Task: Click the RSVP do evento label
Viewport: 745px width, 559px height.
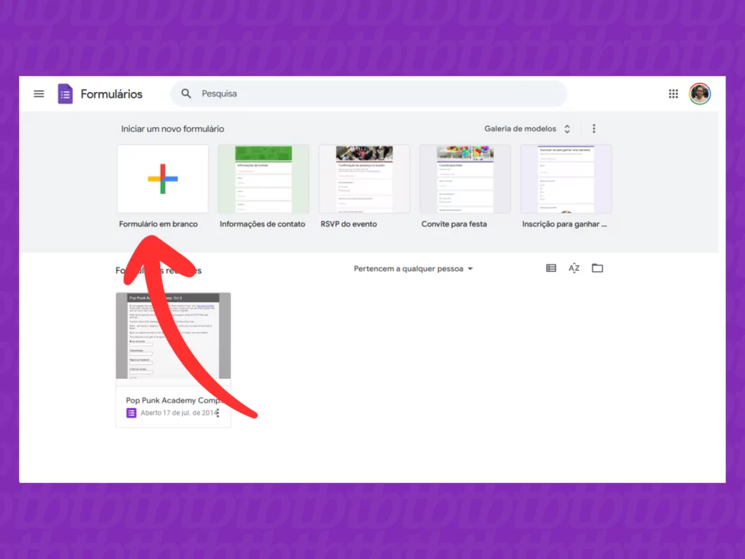Action: [349, 224]
